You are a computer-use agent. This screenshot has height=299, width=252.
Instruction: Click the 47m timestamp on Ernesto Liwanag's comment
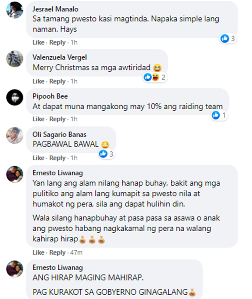[x=76, y=252]
